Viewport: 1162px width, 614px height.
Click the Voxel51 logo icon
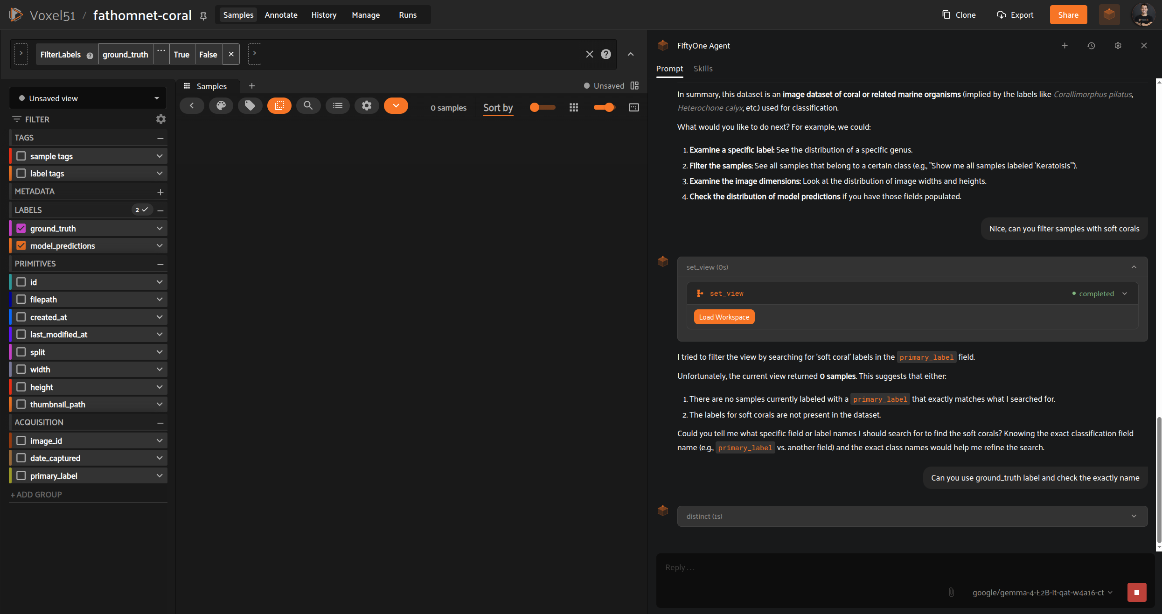point(15,14)
